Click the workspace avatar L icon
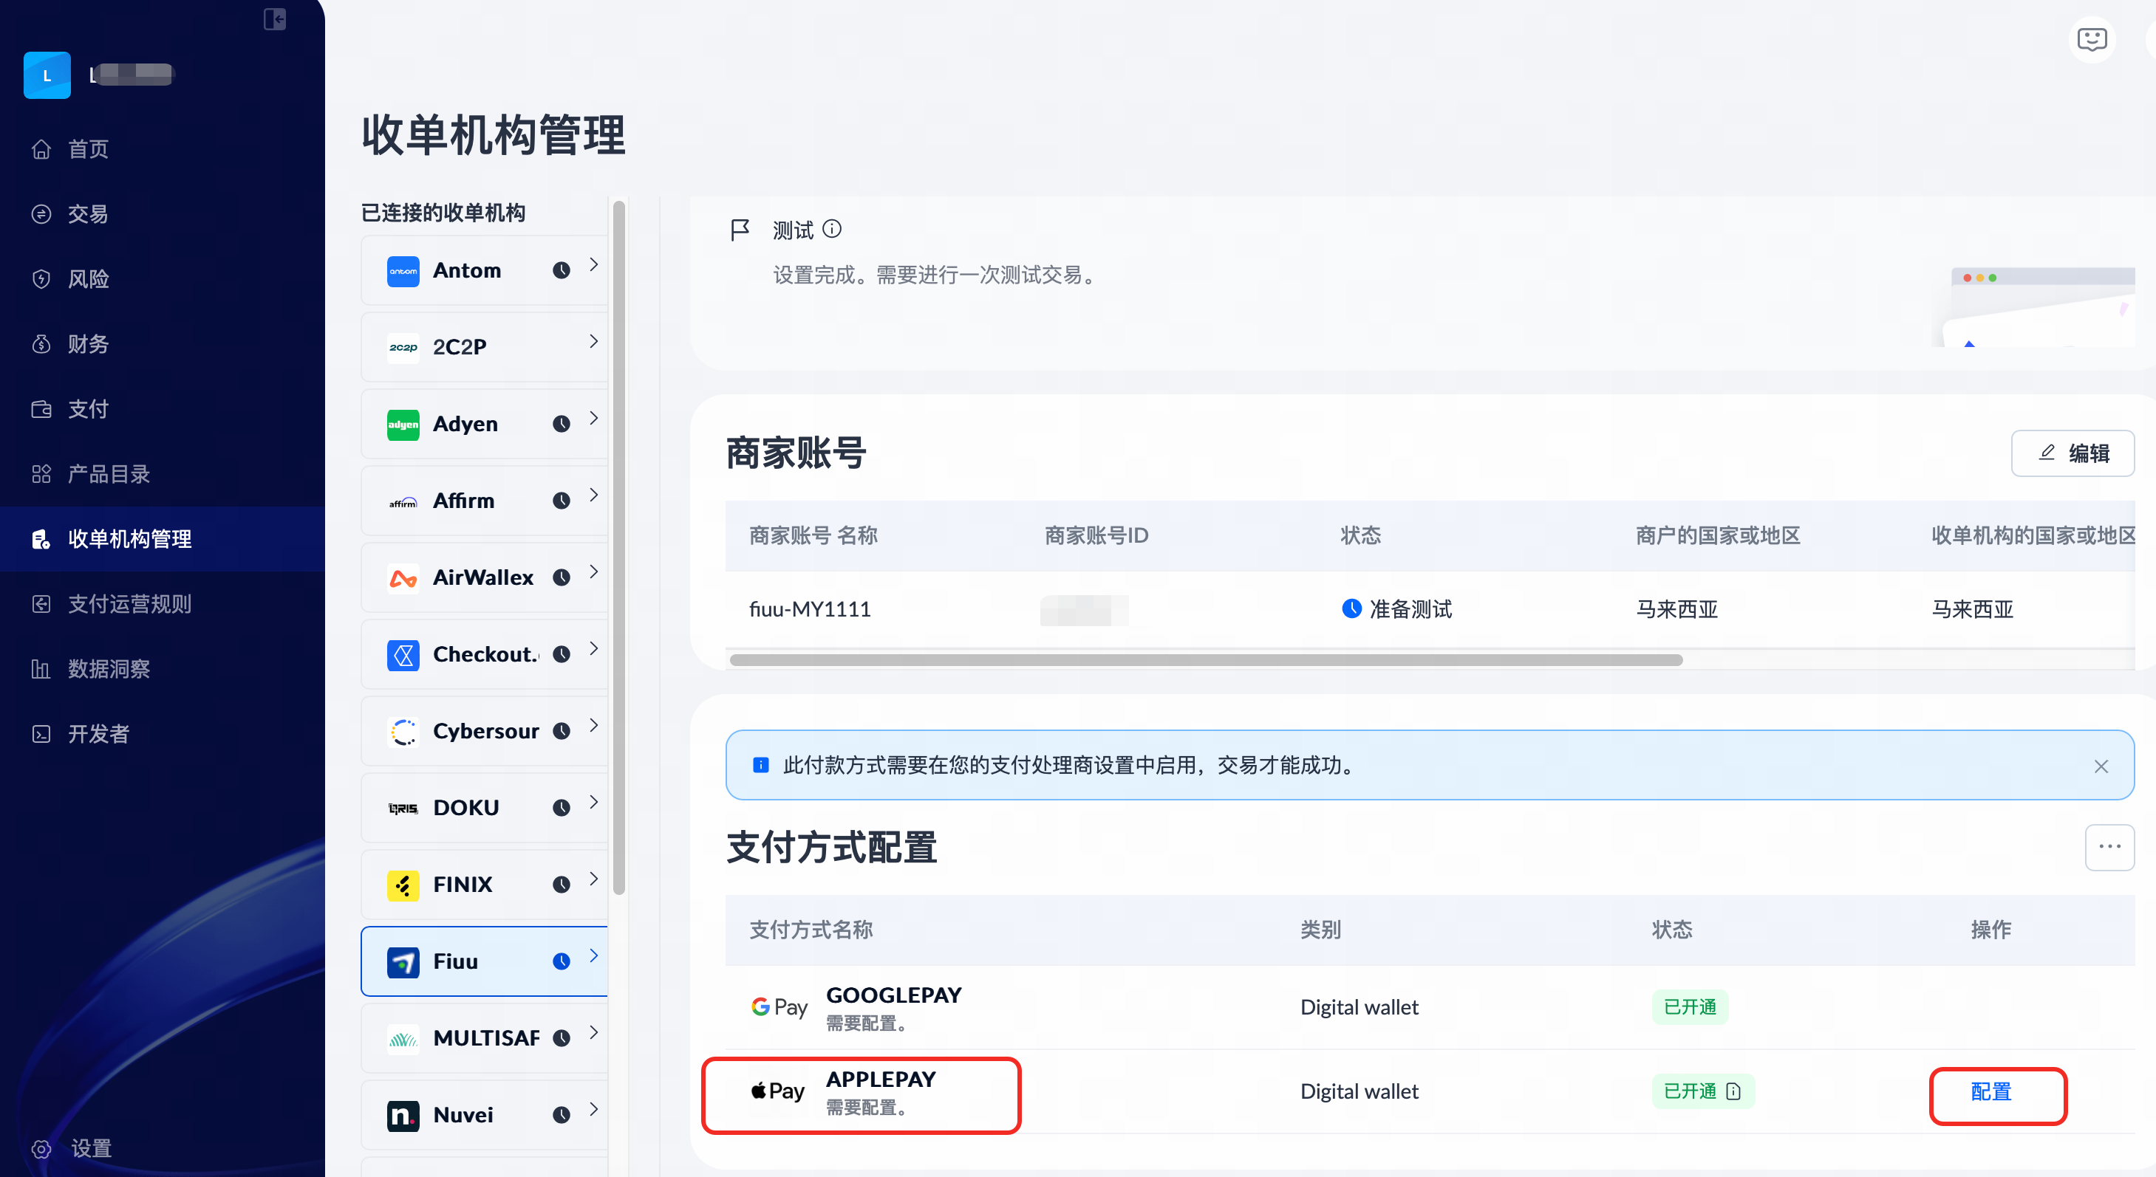This screenshot has width=2156, height=1177. coord(47,75)
